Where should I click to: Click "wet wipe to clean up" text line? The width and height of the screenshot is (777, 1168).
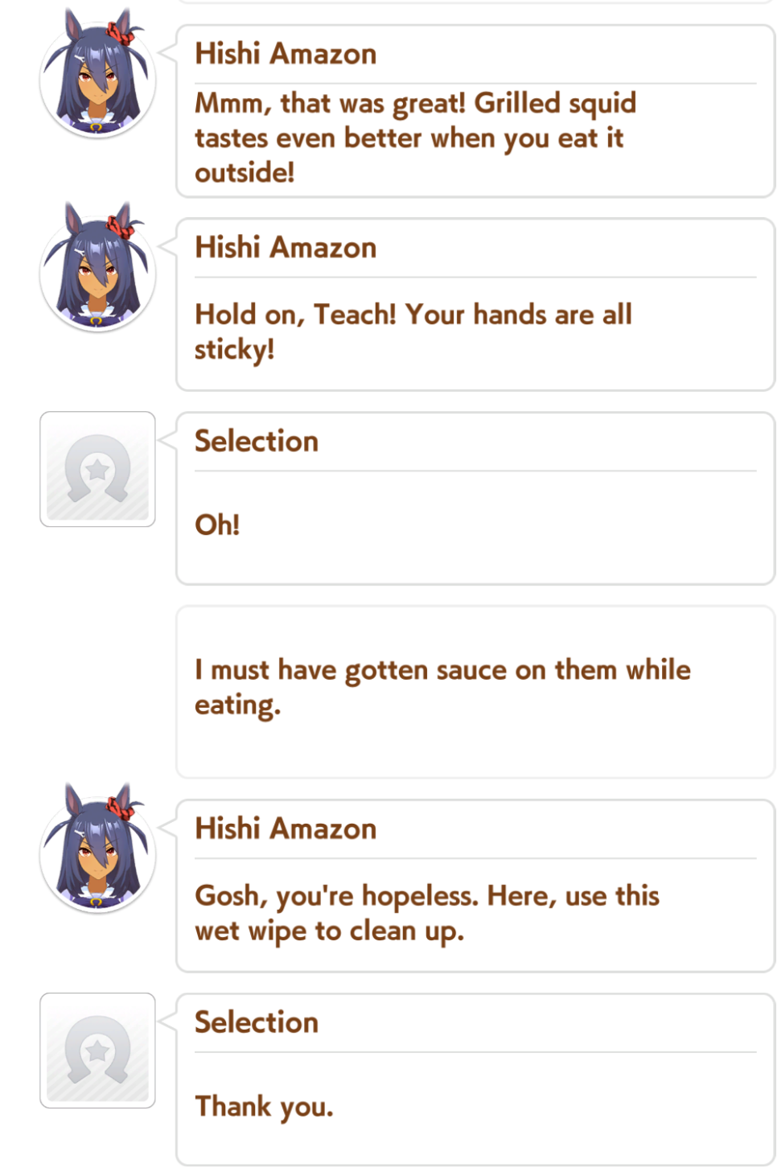330,932
